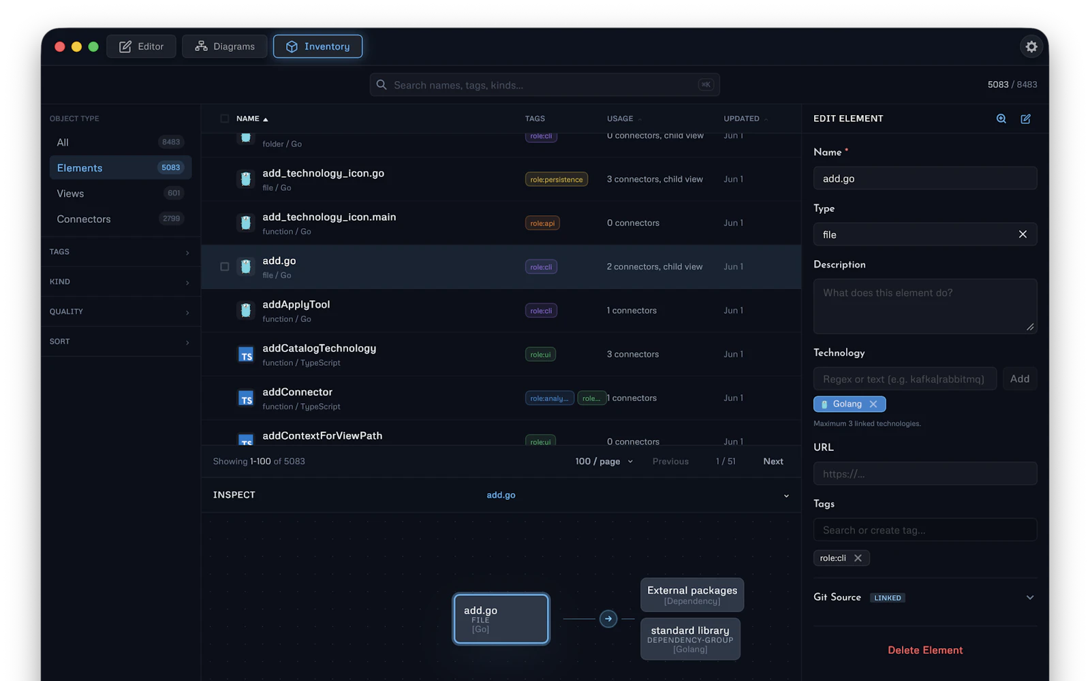Click the role:cli tag on addApplyTool row
1090x681 pixels.
(541, 311)
